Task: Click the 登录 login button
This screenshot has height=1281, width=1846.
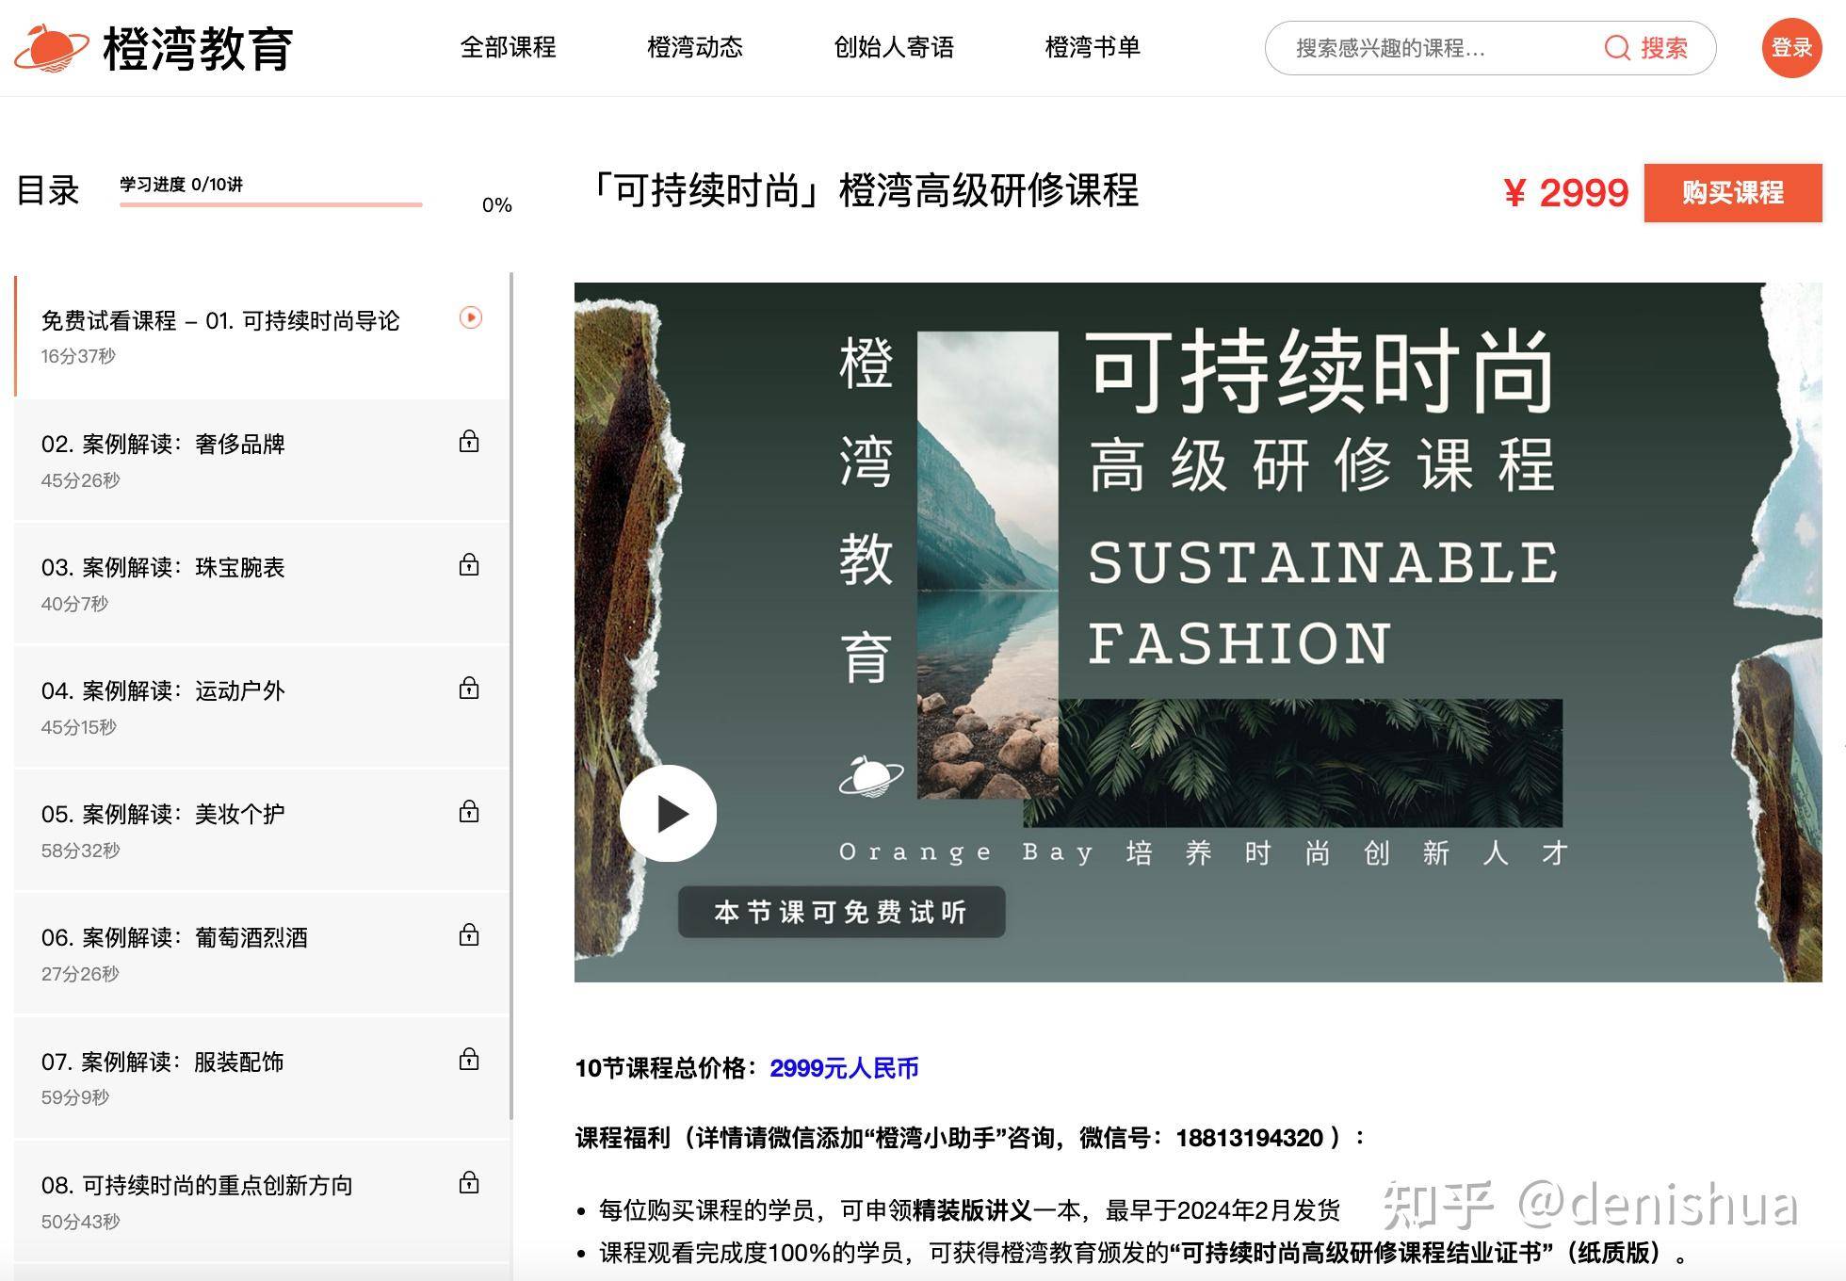Action: (1791, 47)
